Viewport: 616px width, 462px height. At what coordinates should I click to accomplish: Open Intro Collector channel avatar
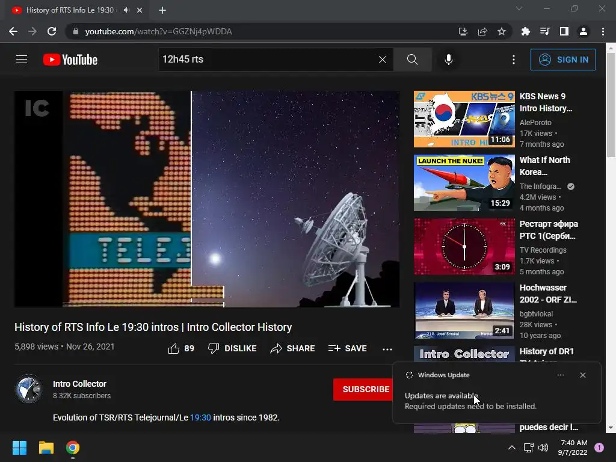click(29, 389)
